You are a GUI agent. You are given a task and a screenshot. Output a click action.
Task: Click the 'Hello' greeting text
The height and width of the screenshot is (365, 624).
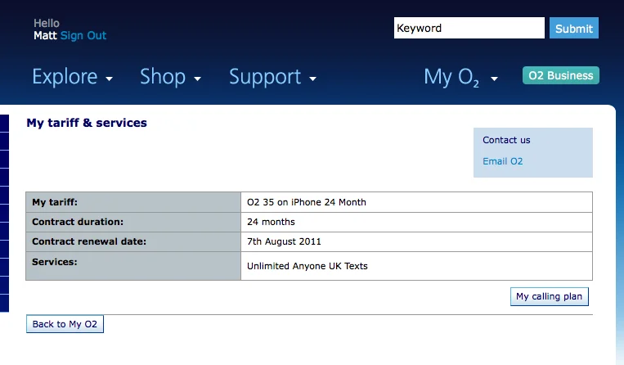point(47,23)
